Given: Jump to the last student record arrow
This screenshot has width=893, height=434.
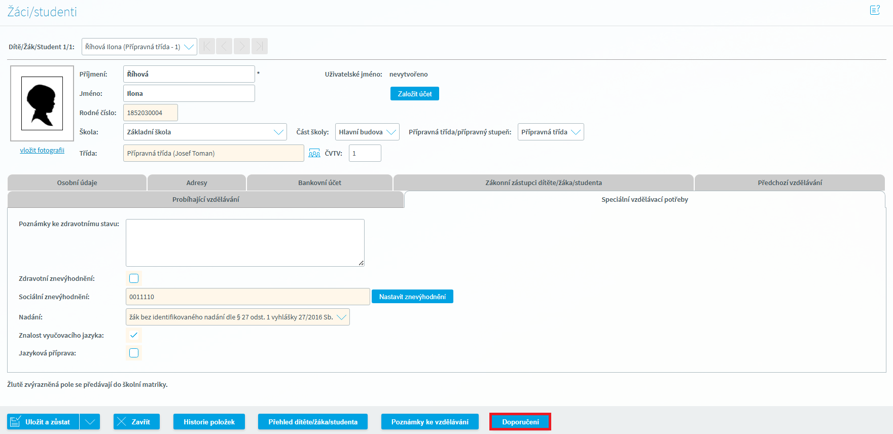Looking at the screenshot, I should (259, 47).
